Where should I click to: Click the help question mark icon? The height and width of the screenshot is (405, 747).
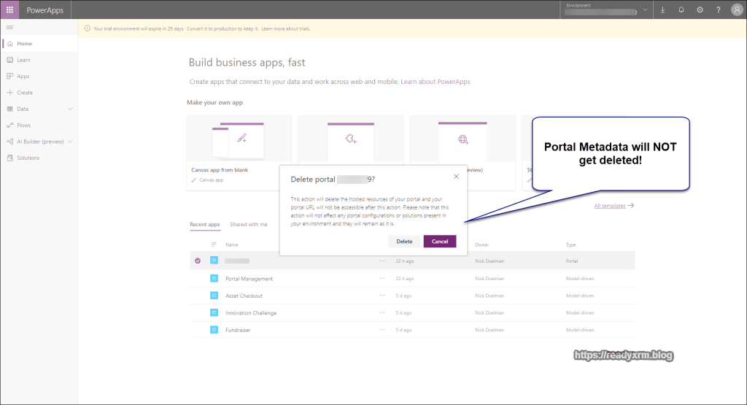(718, 10)
